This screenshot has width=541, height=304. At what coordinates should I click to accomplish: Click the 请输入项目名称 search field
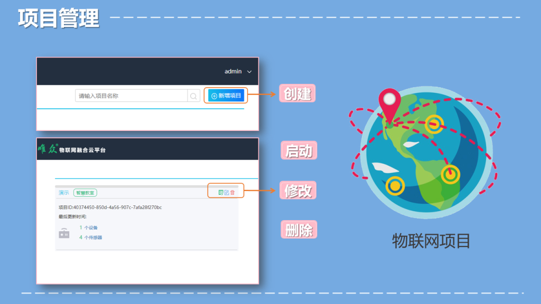click(x=131, y=96)
